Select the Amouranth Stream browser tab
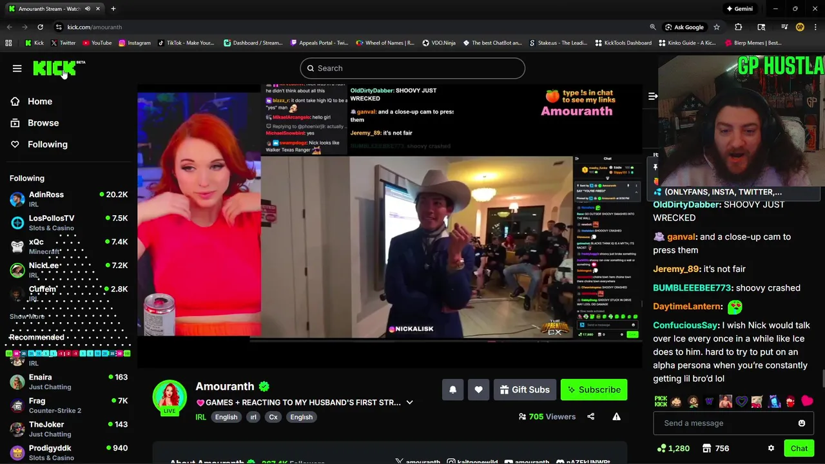This screenshot has height=464, width=825. click(x=55, y=9)
